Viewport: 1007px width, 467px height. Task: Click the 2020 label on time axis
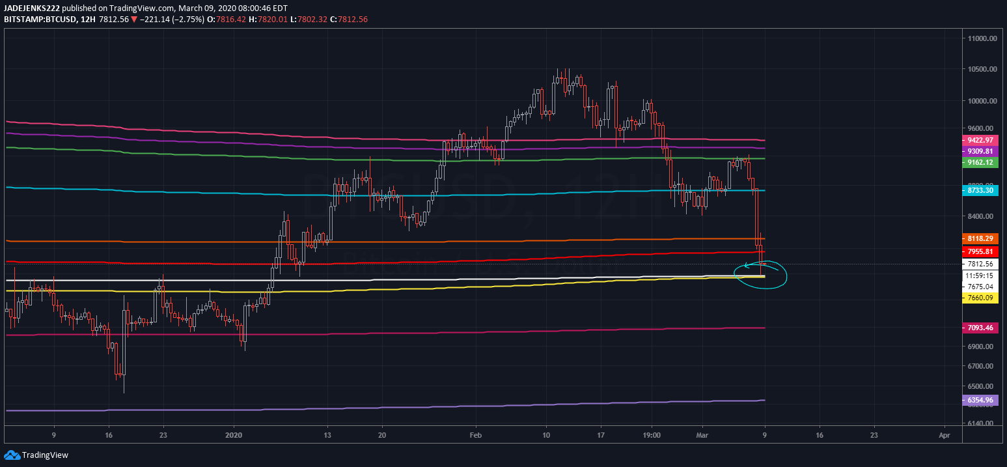pyautogui.click(x=233, y=434)
